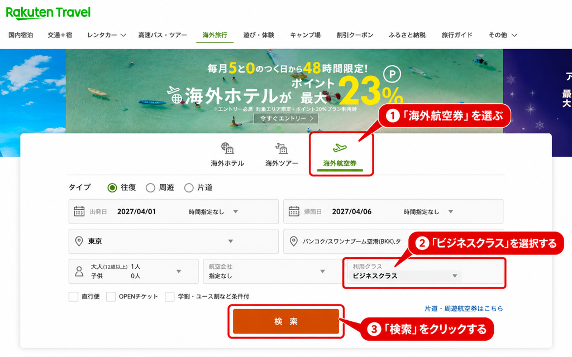Open the 旅行ガイド menu item
The height and width of the screenshot is (357, 572).
coord(457,35)
